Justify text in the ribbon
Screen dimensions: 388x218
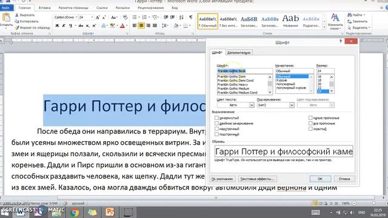point(155,25)
